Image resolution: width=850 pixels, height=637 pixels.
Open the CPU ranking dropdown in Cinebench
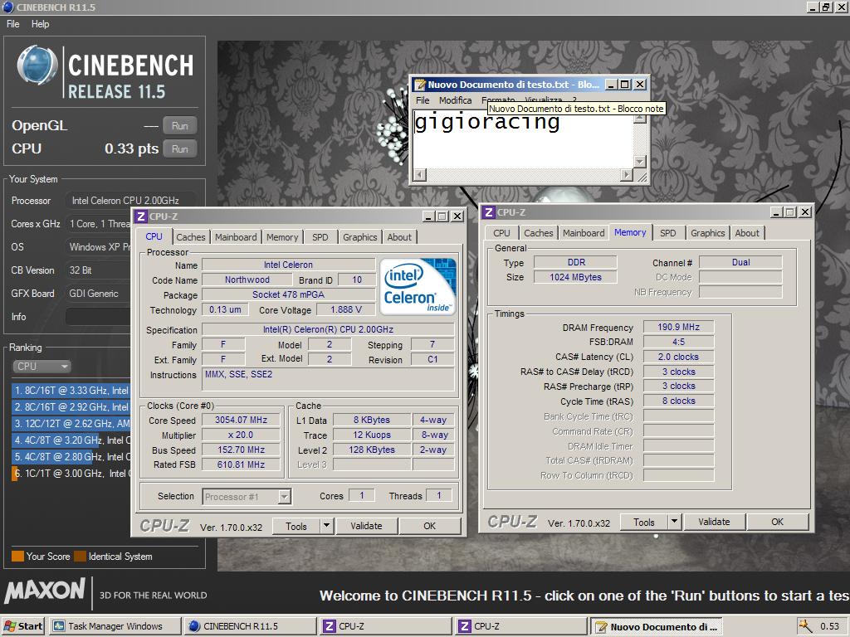tap(42, 366)
